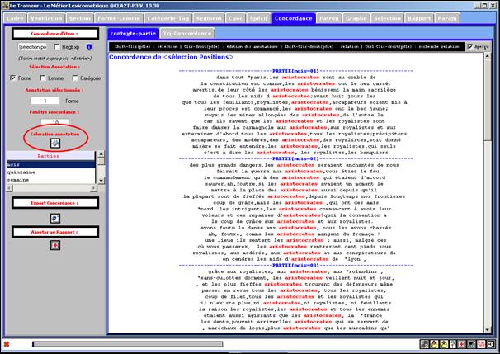Click the Export Concordance icon button
This screenshot has width=500, height=354.
point(55,219)
